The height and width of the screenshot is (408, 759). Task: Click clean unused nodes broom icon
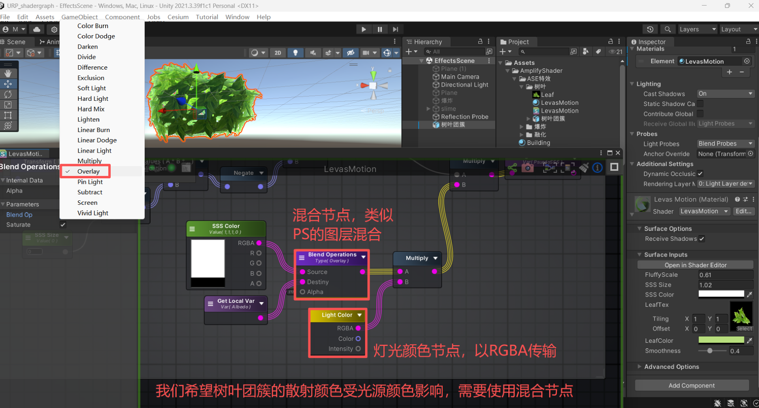(584, 168)
